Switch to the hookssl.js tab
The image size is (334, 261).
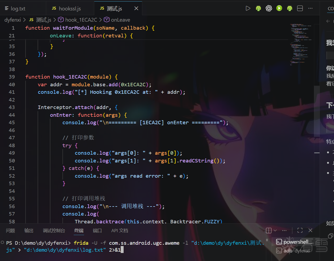coord(70,9)
